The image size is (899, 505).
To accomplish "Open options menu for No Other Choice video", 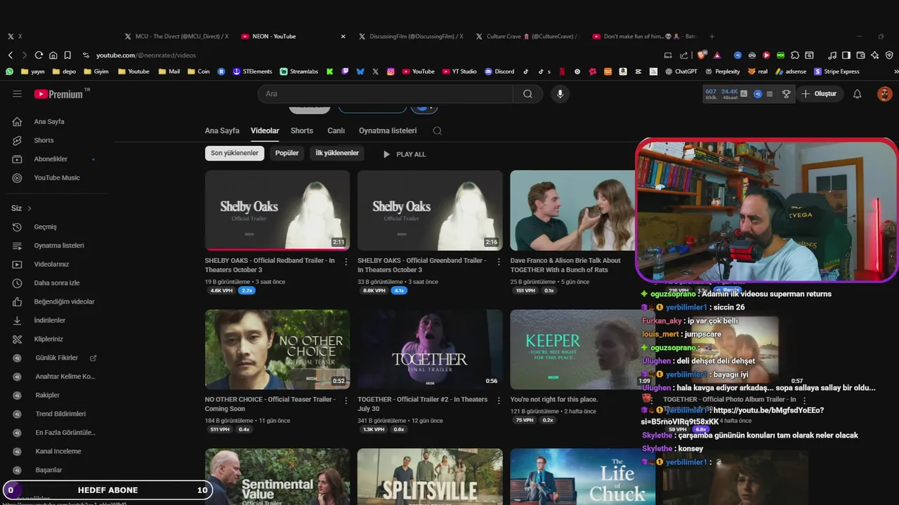I will [346, 400].
